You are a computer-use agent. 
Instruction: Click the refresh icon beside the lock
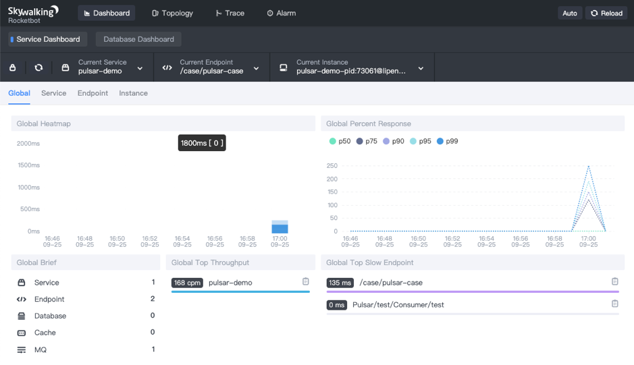(38, 67)
